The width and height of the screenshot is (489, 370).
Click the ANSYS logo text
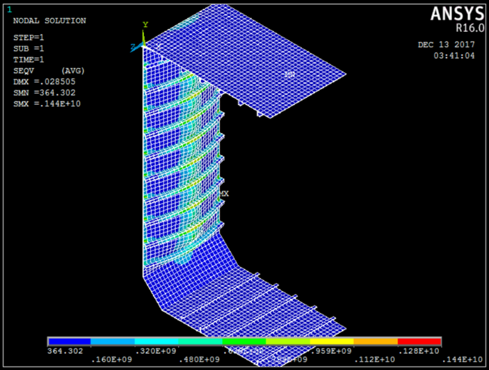[x=457, y=14]
